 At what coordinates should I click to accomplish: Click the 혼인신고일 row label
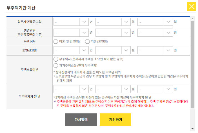click(x=29, y=50)
